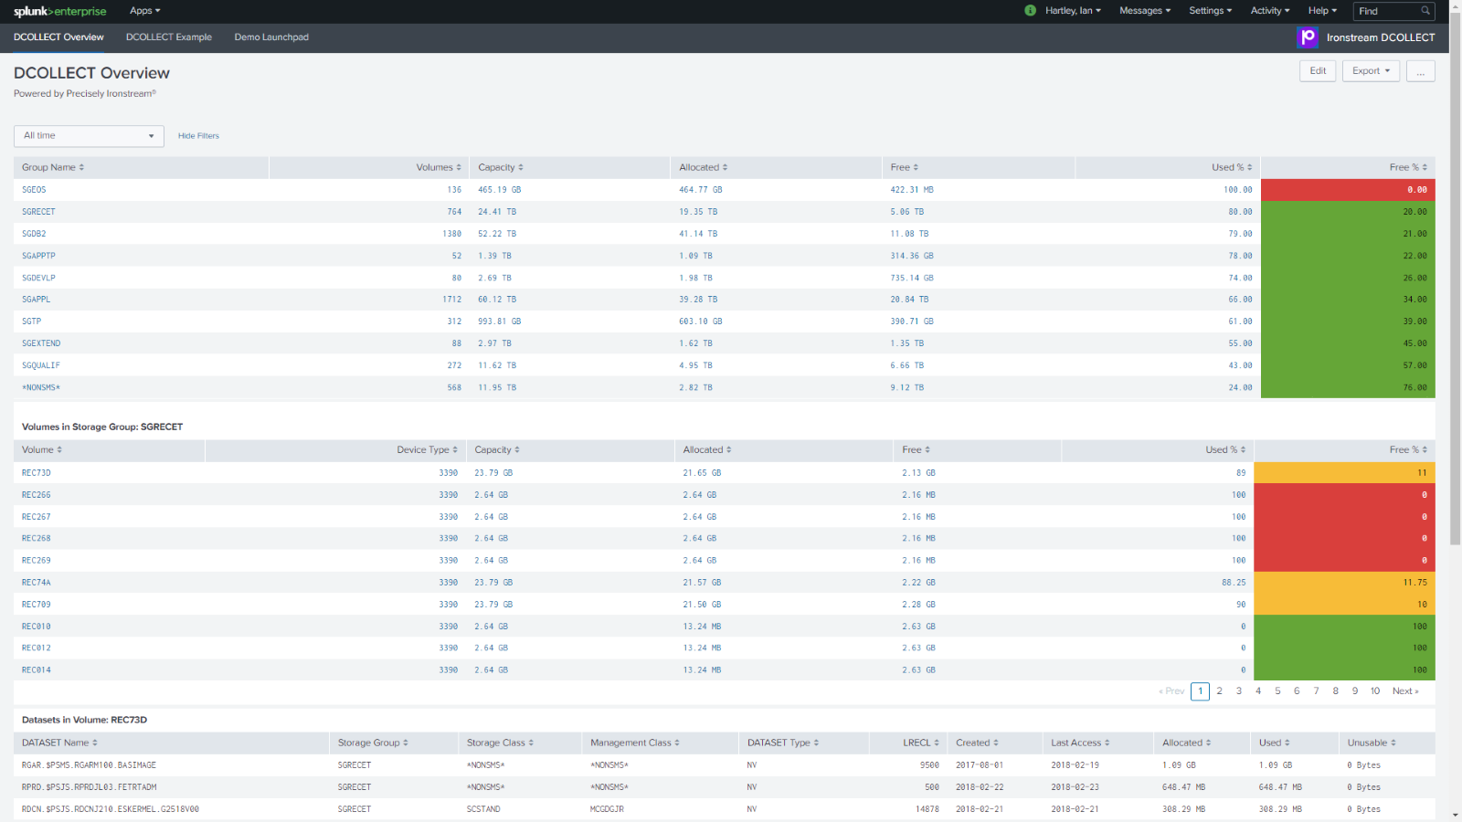Click the Ironstream DCOLLECT app icon
The image size is (1462, 822).
[x=1308, y=37]
